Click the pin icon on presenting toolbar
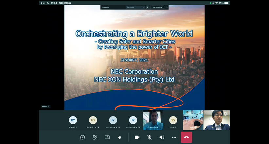 [167, 7]
